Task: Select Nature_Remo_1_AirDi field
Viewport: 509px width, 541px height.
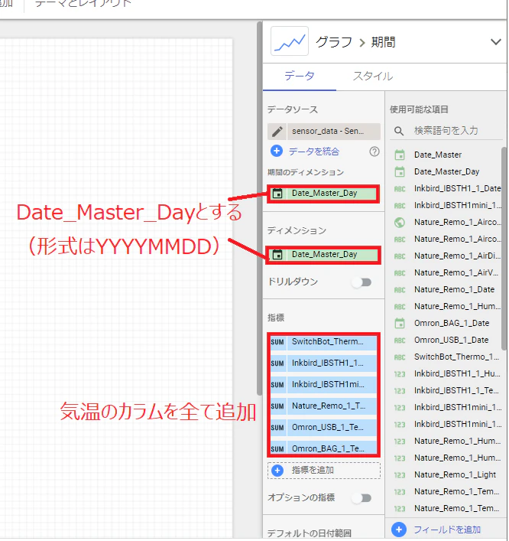Action: coord(457,256)
